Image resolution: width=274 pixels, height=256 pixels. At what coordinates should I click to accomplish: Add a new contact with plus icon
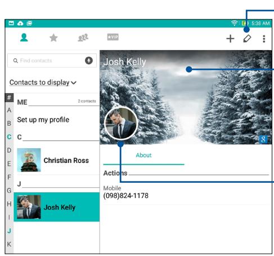coord(230,39)
